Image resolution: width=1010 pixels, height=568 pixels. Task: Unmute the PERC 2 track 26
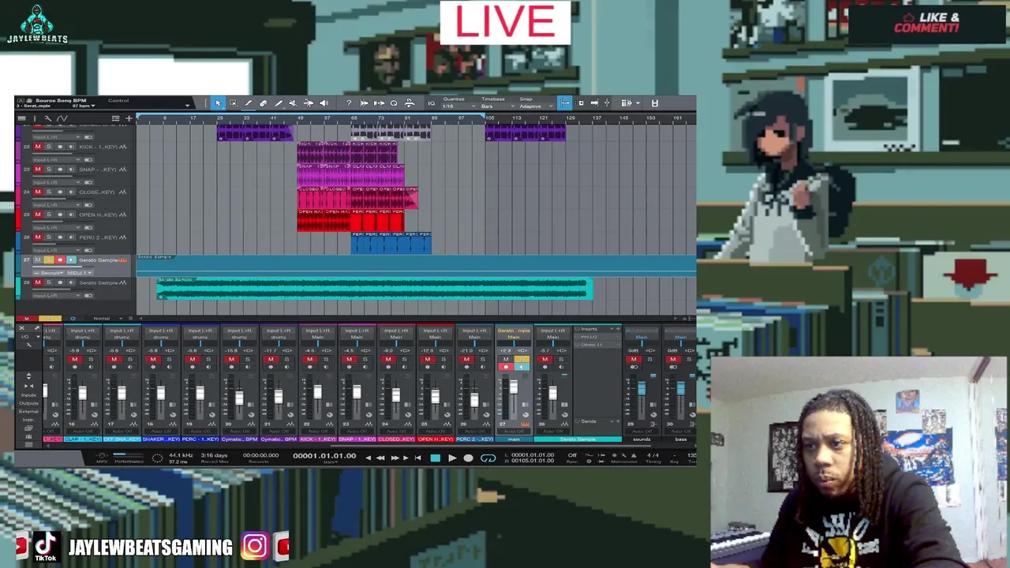click(x=37, y=237)
